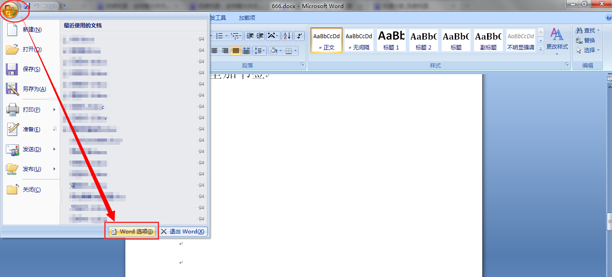Toggle the highlighted justify alignment button

tap(236, 51)
